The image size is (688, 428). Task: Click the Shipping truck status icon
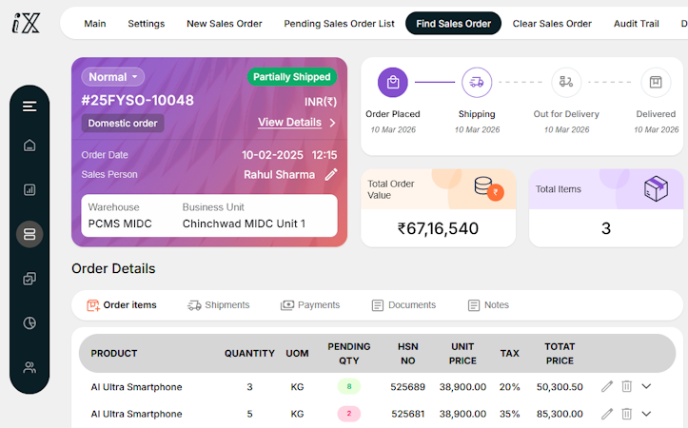click(x=477, y=83)
